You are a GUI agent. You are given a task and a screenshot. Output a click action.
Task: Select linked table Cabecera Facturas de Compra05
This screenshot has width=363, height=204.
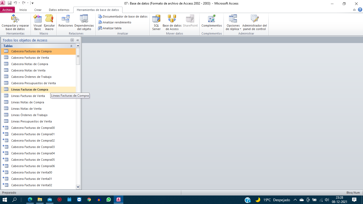point(38,160)
